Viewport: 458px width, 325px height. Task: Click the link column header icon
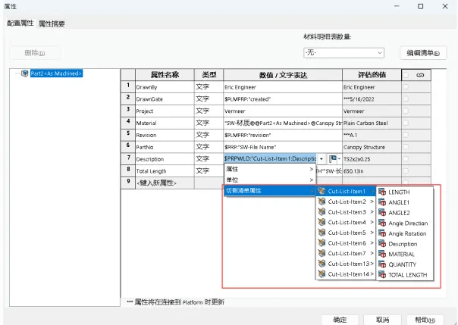(x=420, y=75)
